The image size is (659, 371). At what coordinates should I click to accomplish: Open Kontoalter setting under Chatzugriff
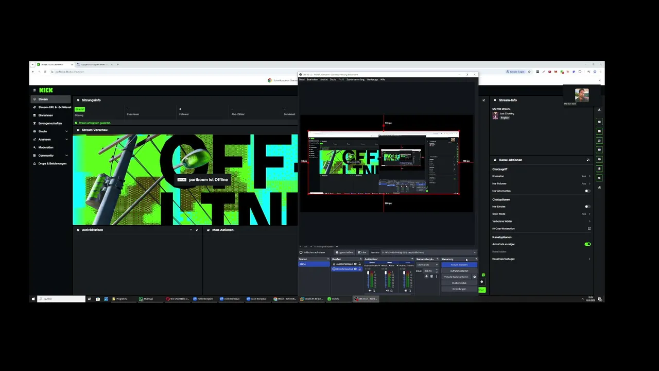tap(541, 176)
